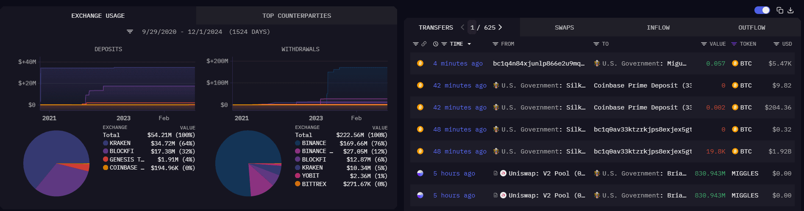Click the date range 9/29/2020 - 12/1/2024
This screenshot has height=211, width=804.
(x=182, y=32)
